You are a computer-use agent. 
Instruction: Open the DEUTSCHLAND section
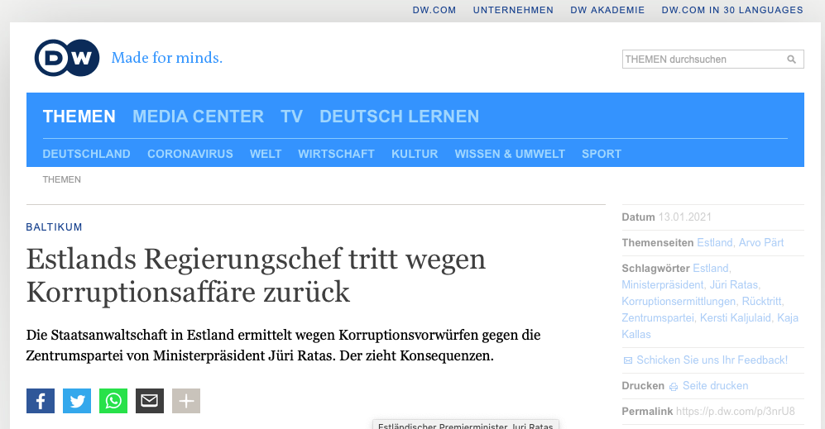point(86,154)
